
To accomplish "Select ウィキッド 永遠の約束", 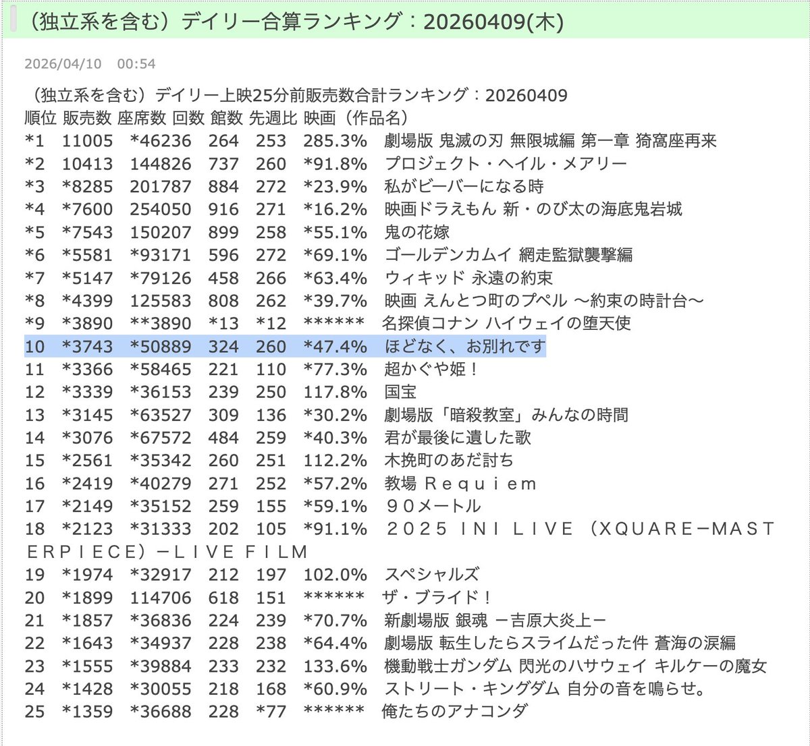I will 469,279.
